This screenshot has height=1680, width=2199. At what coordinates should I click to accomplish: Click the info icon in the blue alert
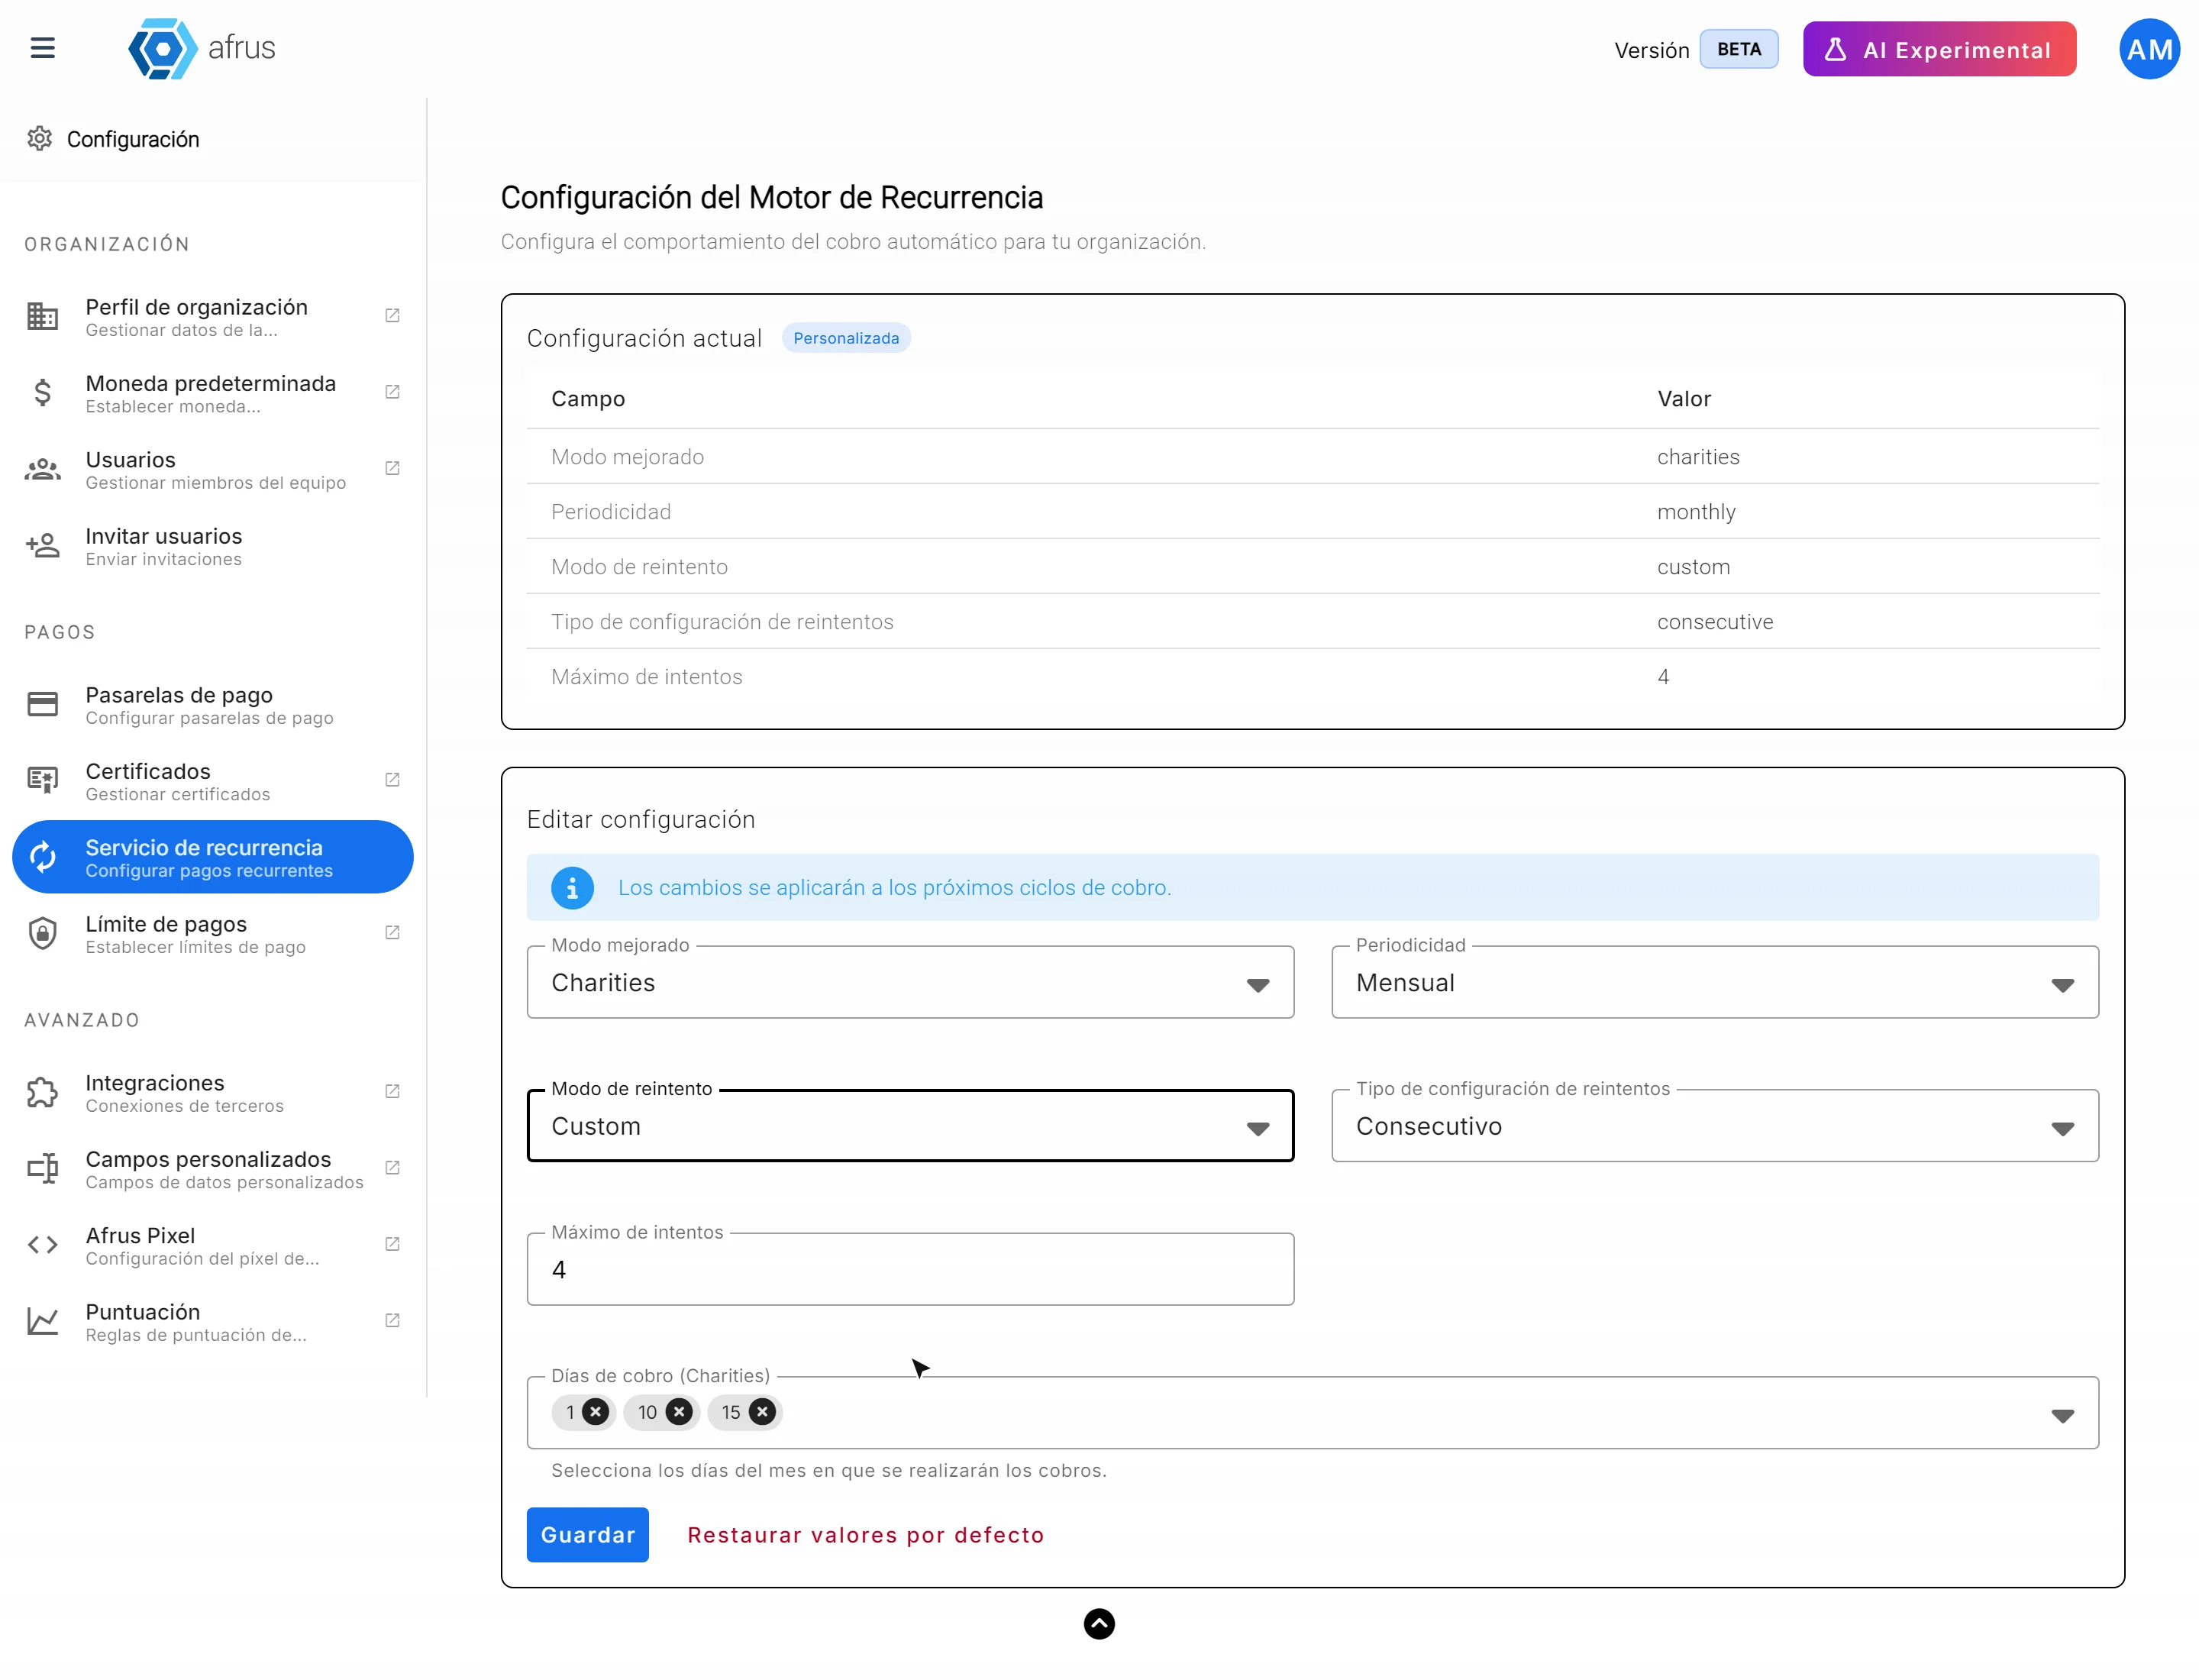[572, 888]
